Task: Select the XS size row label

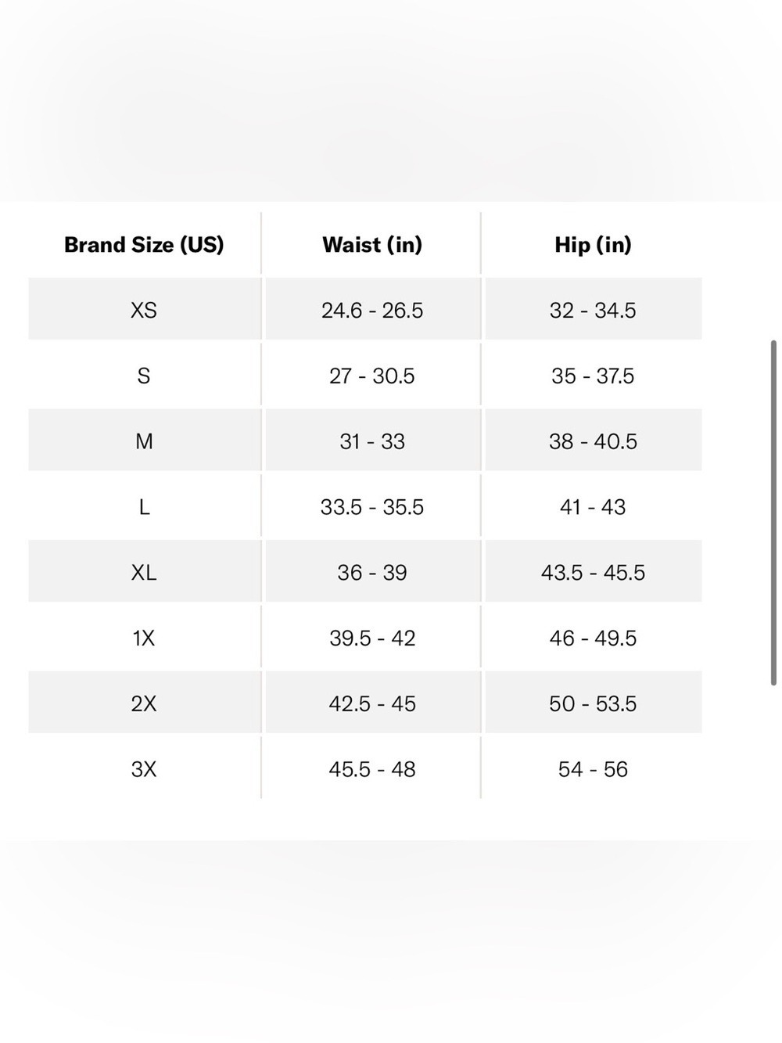Action: pyautogui.click(x=144, y=311)
